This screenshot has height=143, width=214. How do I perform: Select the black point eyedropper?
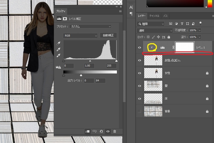pyautogui.click(x=59, y=44)
